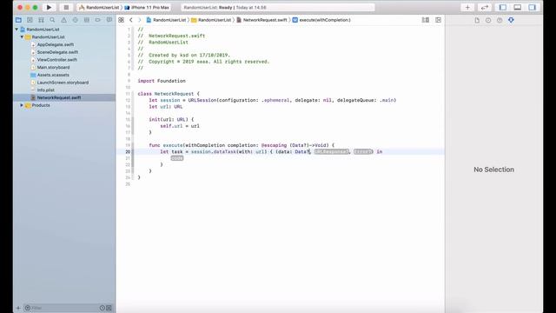
Task: Open LaunchScreen.storyboard file
Action: 63,83
